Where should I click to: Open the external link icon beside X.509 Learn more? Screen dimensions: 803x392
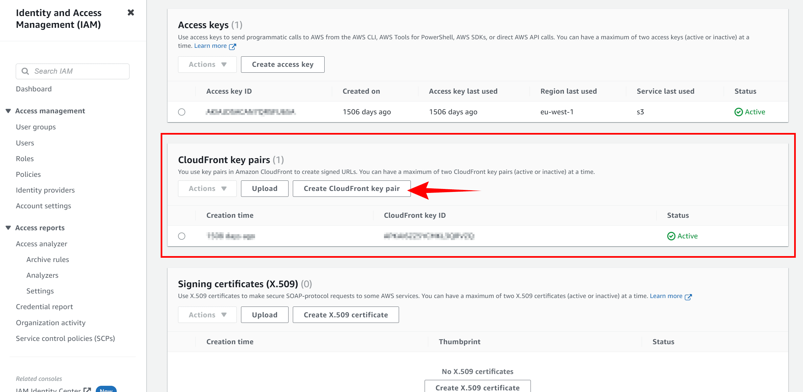pyautogui.click(x=688, y=297)
